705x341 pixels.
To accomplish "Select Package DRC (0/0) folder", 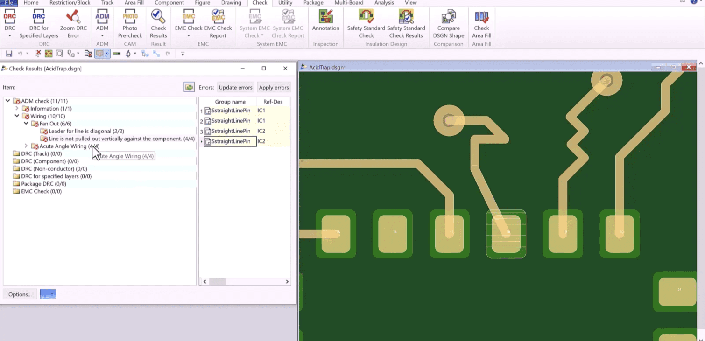I will coord(44,184).
